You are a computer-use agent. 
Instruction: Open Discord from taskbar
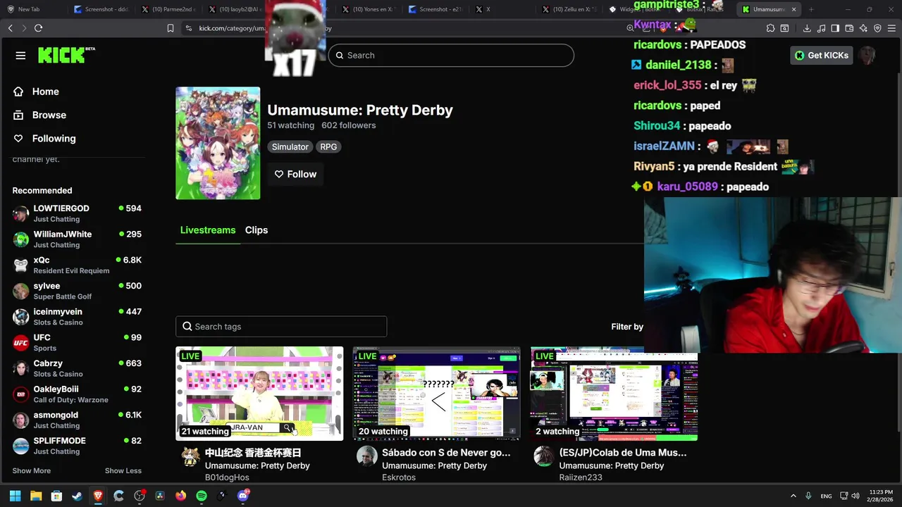click(x=243, y=496)
